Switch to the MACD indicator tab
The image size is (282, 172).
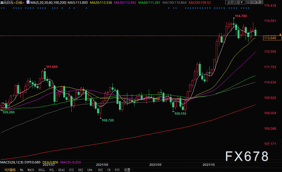click(x=31, y=170)
